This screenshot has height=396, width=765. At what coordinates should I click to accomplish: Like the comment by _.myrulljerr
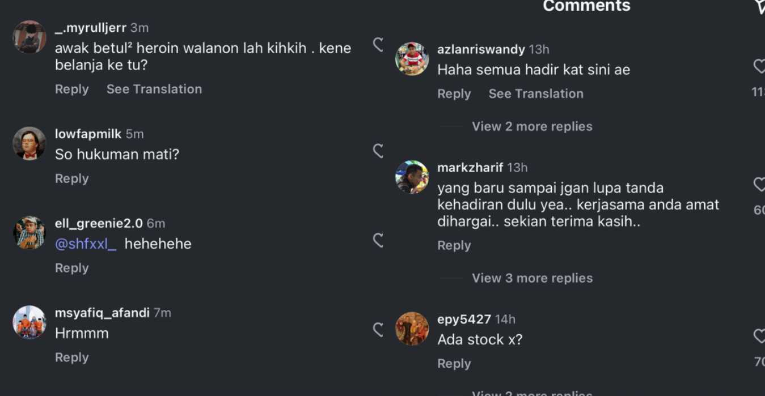pos(378,45)
